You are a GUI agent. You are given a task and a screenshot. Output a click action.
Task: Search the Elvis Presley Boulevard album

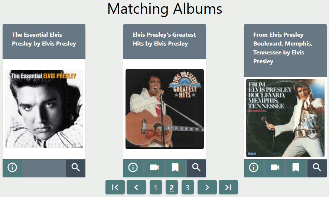[x=317, y=168]
